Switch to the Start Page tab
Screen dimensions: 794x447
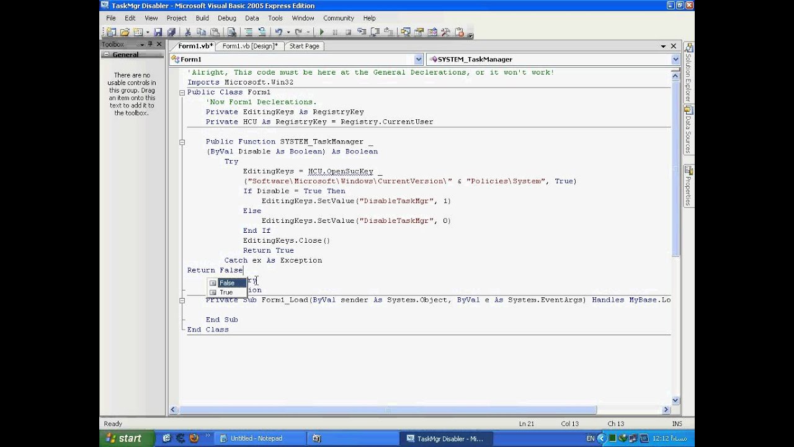(x=305, y=46)
